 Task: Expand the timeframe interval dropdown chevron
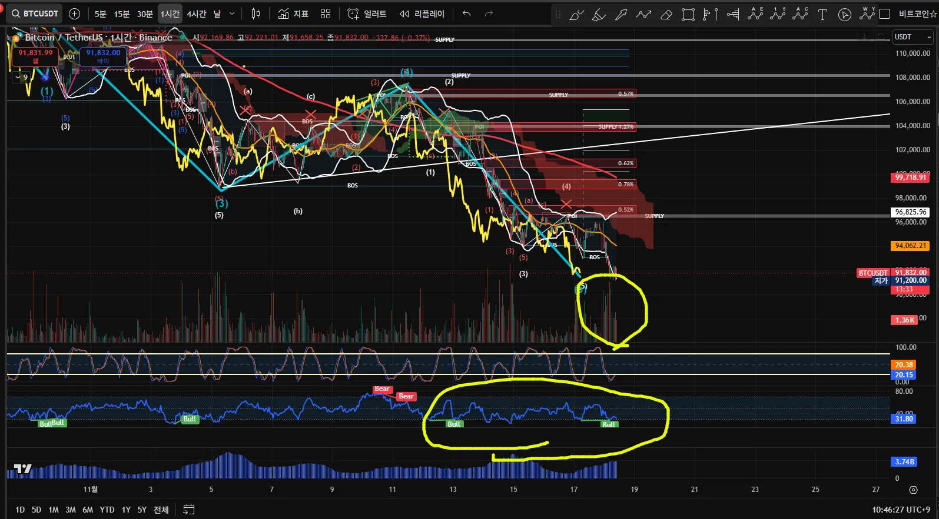(232, 14)
